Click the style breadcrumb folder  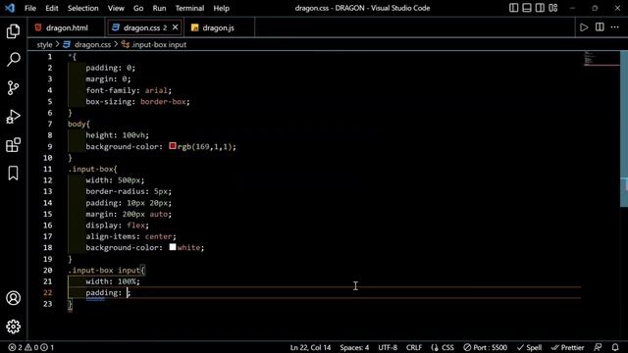[x=44, y=44]
